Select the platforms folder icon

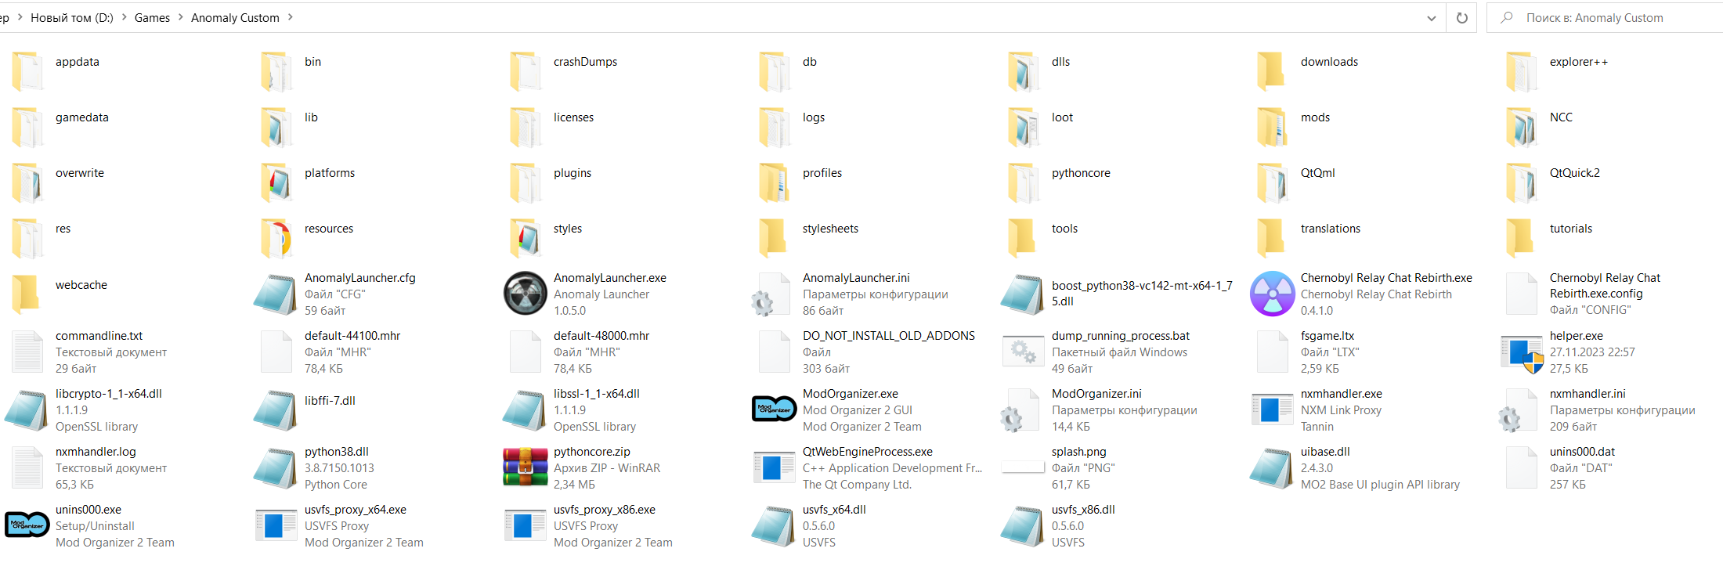tap(276, 183)
